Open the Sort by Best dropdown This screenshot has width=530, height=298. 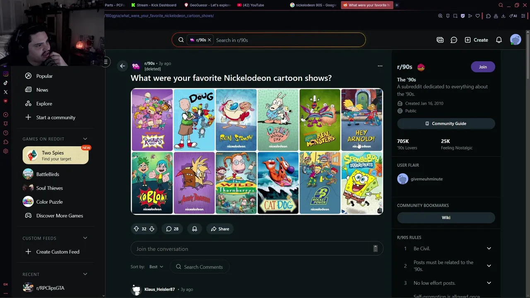[x=156, y=267]
